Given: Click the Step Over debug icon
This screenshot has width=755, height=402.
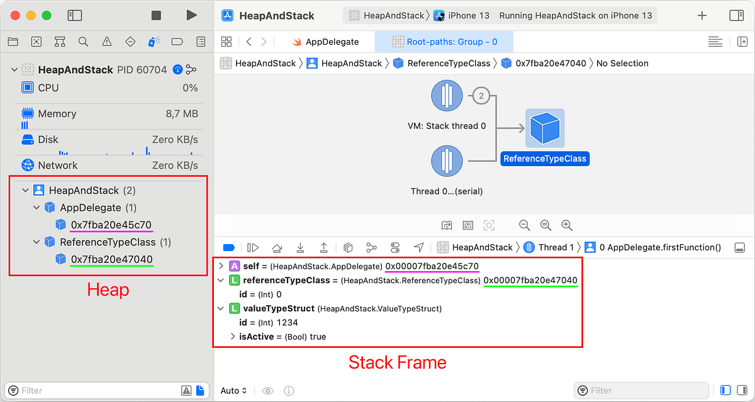Looking at the screenshot, I should pos(277,247).
